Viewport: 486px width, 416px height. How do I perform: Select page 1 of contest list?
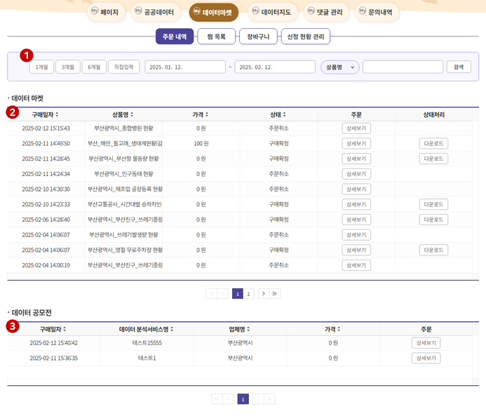[243, 399]
